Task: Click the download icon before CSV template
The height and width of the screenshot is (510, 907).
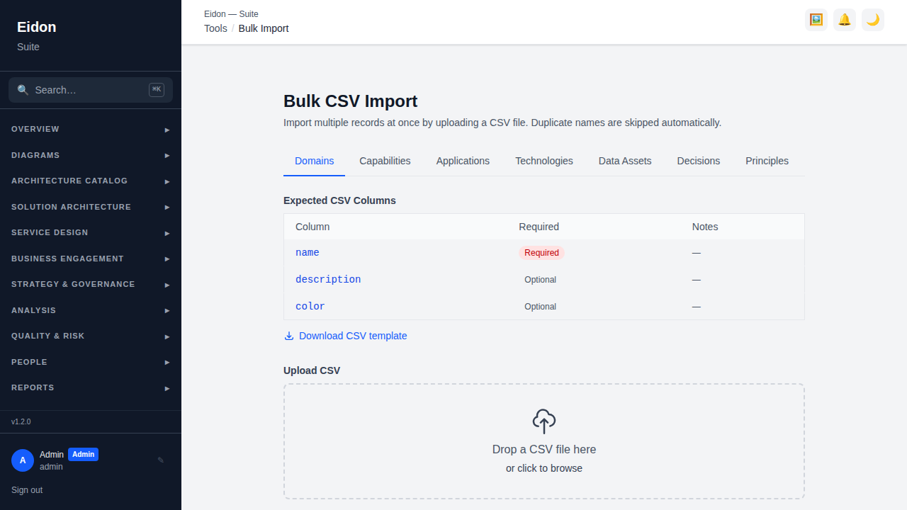Action: (289, 336)
